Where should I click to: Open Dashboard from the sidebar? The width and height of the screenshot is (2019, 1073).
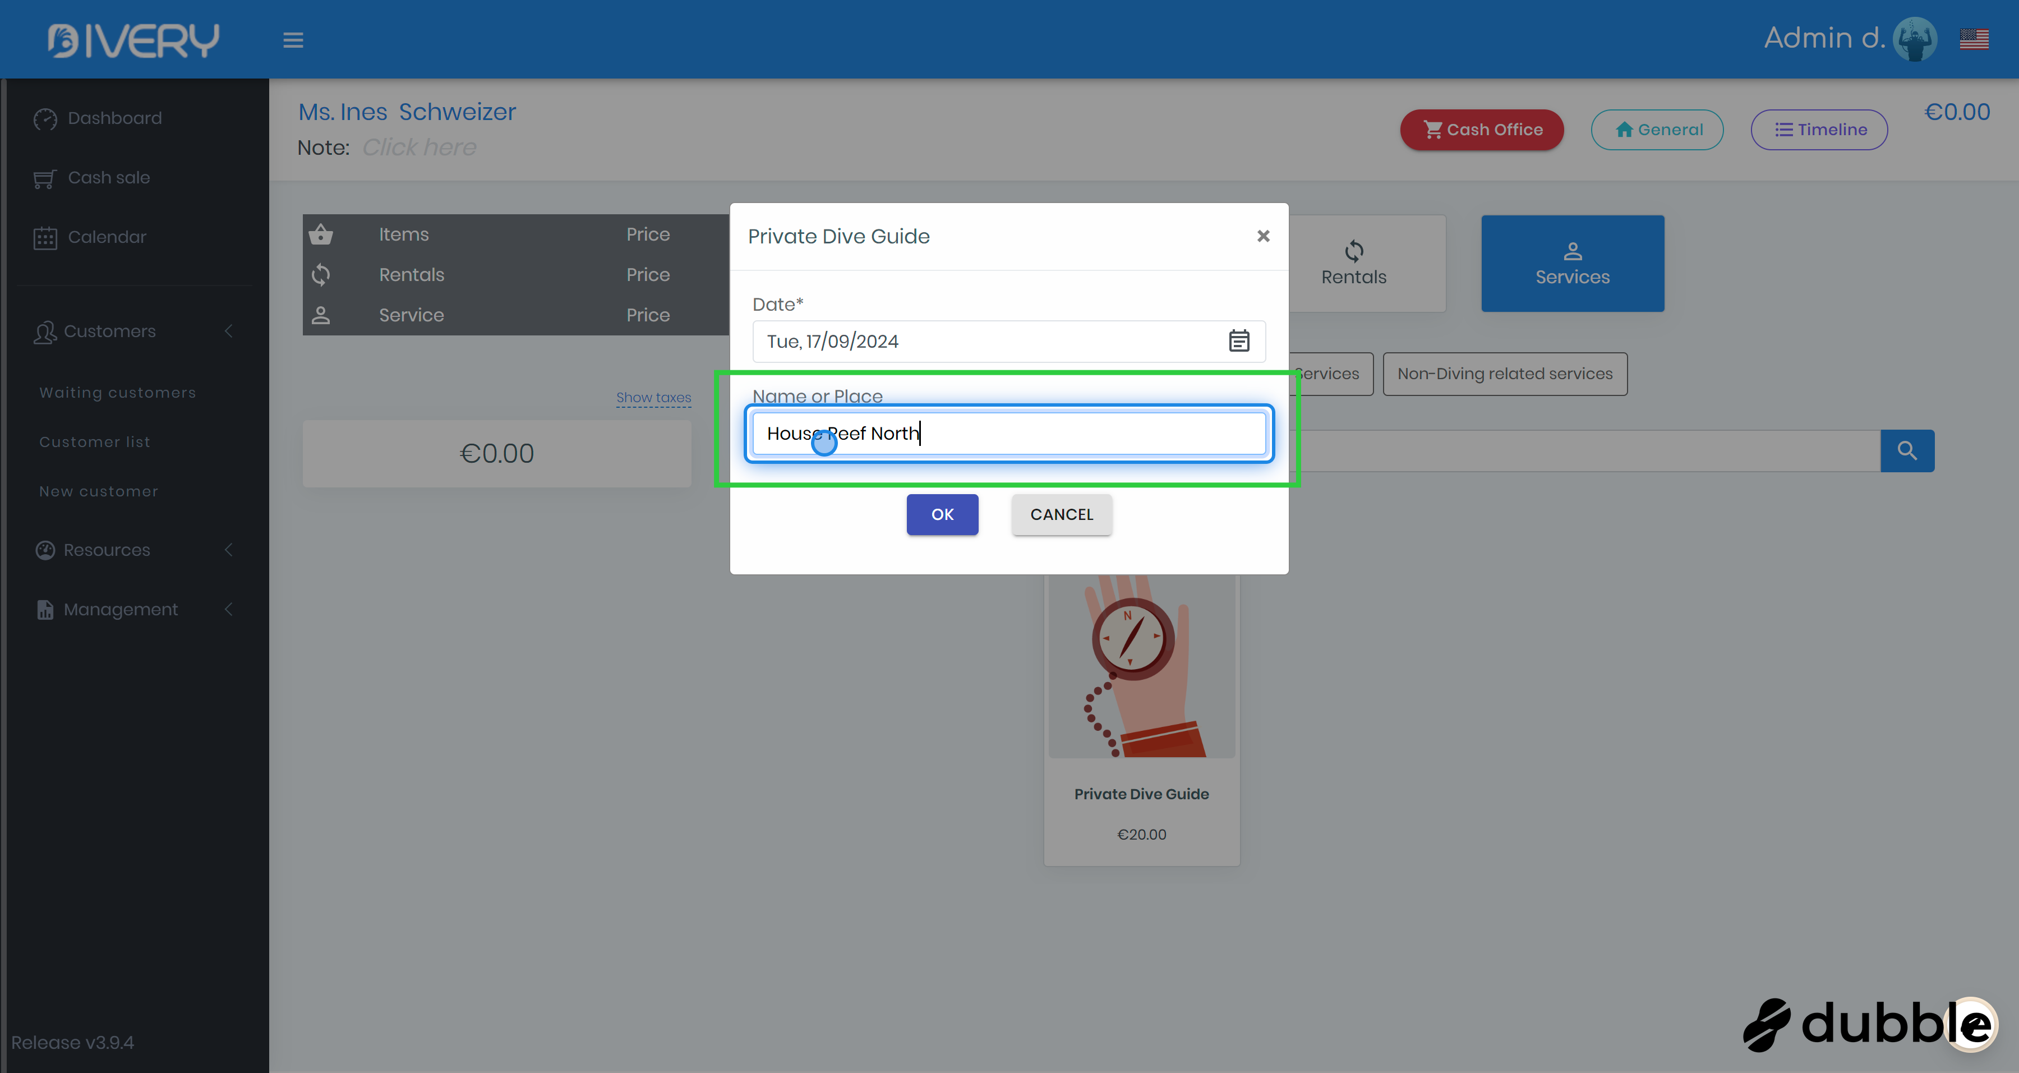coord(114,118)
